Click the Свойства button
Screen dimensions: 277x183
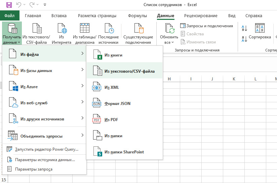click(192, 34)
